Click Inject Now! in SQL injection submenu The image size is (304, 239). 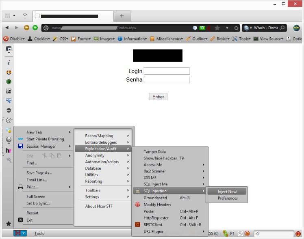227,192
